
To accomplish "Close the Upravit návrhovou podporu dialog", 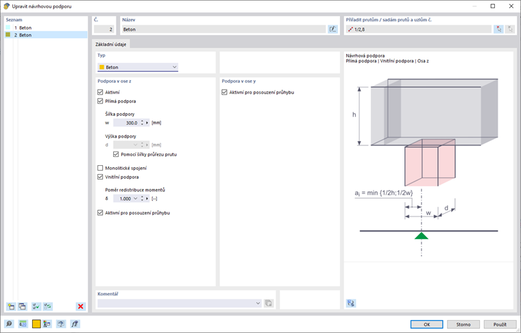I will (x=511, y=6).
